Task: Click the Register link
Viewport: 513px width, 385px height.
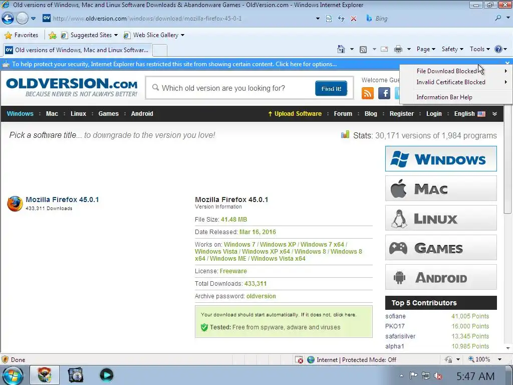Action: 401,114
